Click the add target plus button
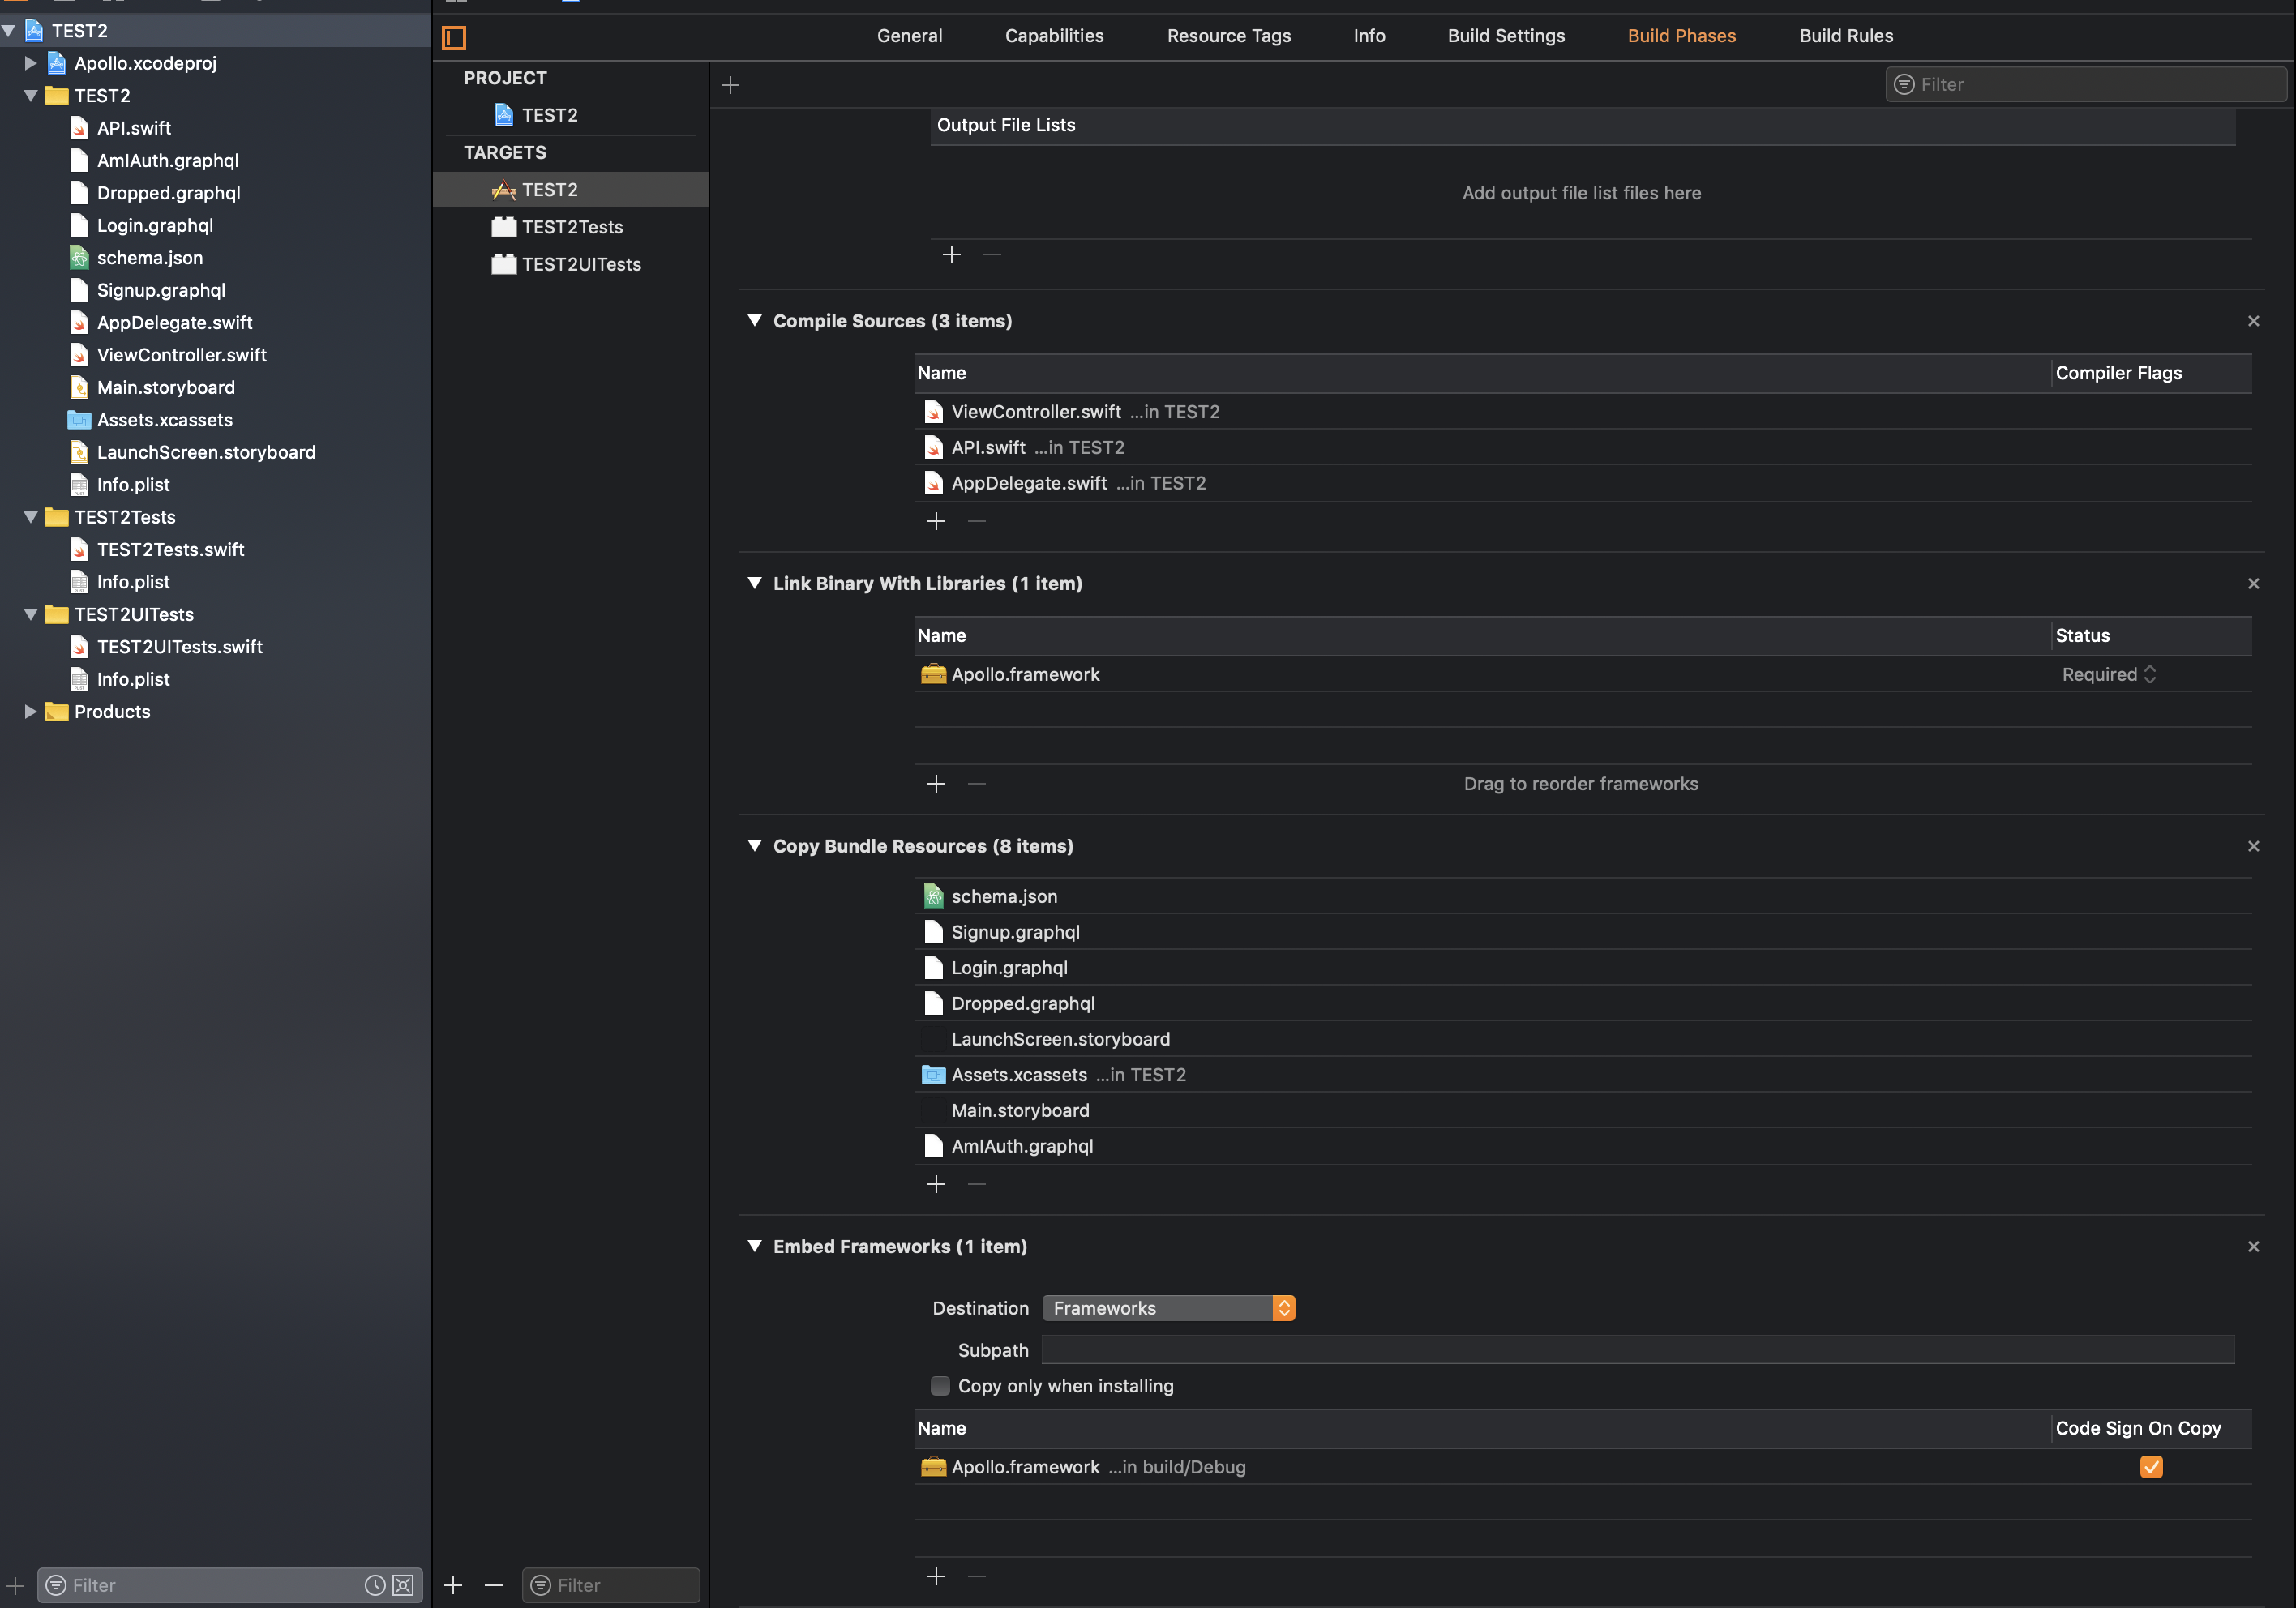The height and width of the screenshot is (1608, 2296). point(453,1585)
